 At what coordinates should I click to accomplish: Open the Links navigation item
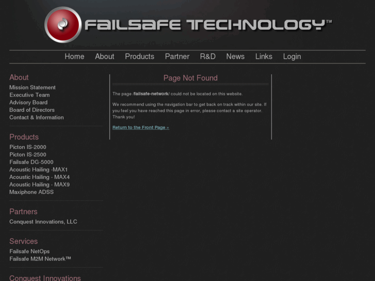coord(264,56)
